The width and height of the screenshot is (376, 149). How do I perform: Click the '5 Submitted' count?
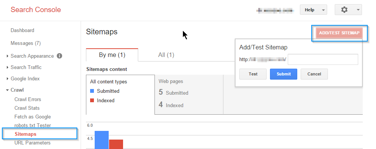tap(173, 92)
